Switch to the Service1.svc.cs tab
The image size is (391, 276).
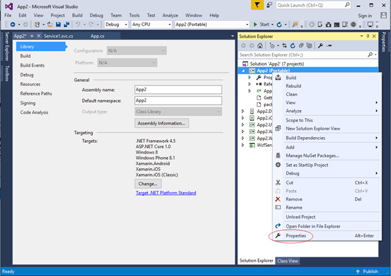point(58,36)
